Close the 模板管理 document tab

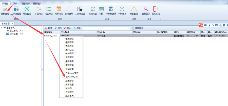[12, 23]
